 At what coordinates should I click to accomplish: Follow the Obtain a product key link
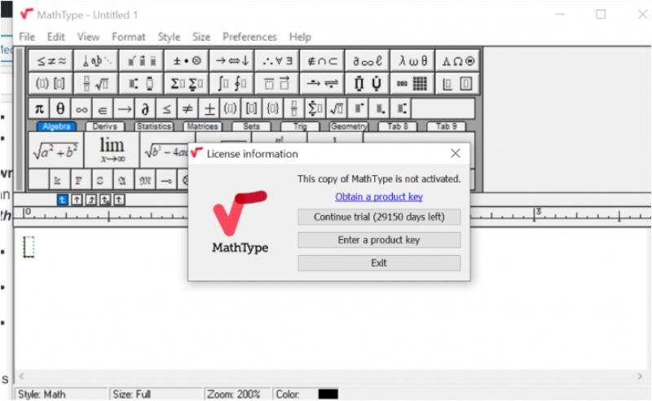point(379,196)
